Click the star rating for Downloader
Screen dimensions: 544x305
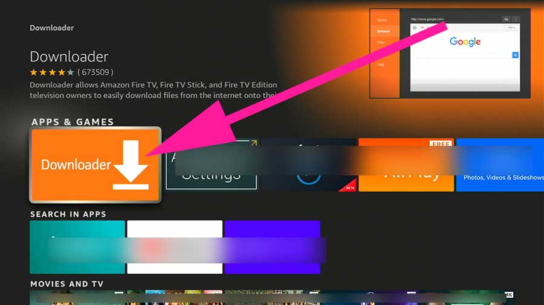(x=52, y=72)
